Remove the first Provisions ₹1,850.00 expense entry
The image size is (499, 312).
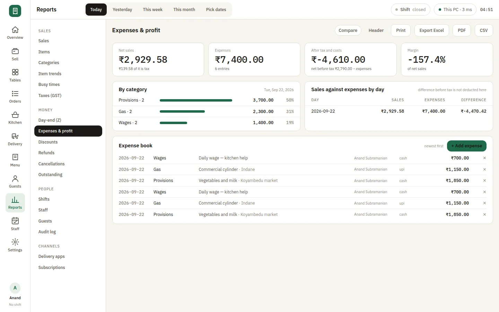click(484, 181)
